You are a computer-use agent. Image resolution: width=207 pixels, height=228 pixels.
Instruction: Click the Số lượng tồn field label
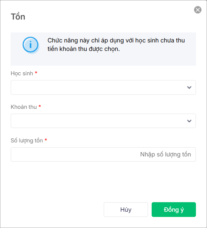tap(27, 141)
